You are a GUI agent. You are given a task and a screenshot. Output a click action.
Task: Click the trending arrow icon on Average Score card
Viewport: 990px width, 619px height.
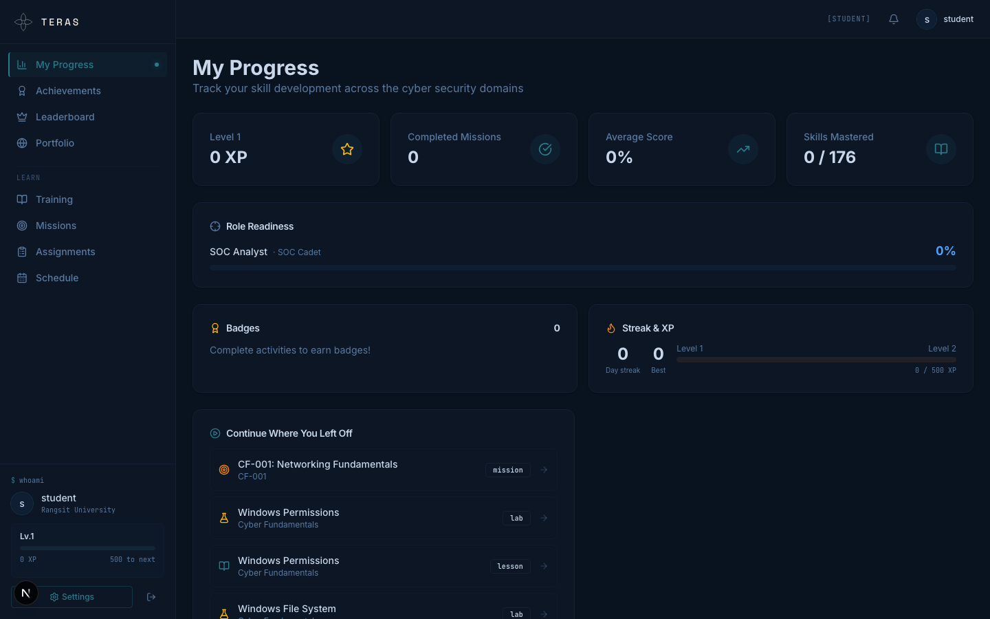(743, 149)
